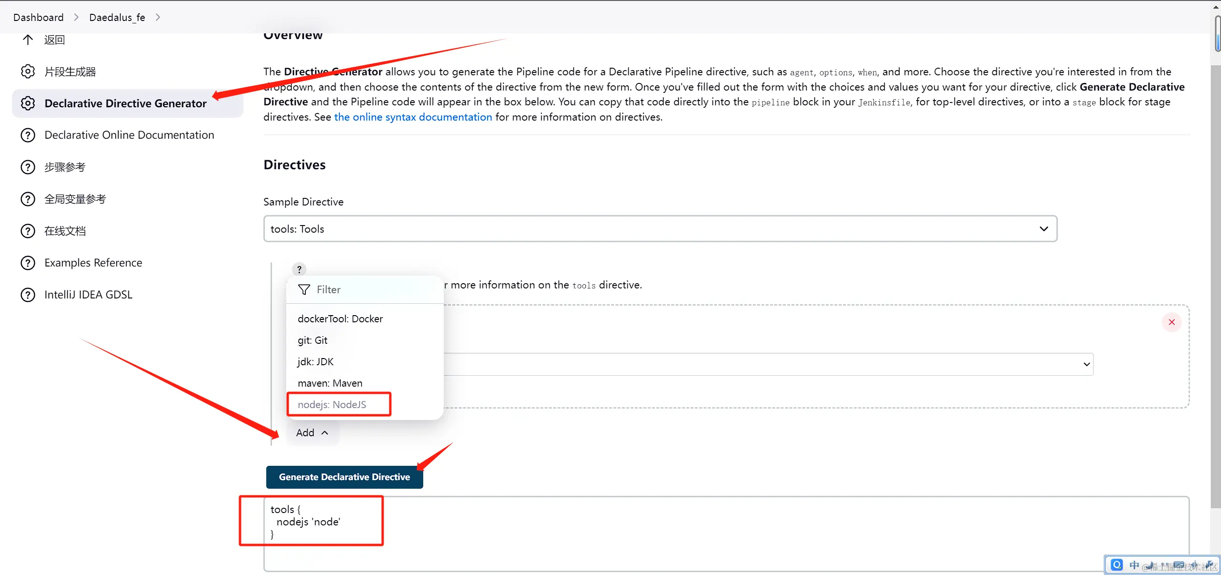Click the 步骤参考 question mark icon

coord(28,167)
